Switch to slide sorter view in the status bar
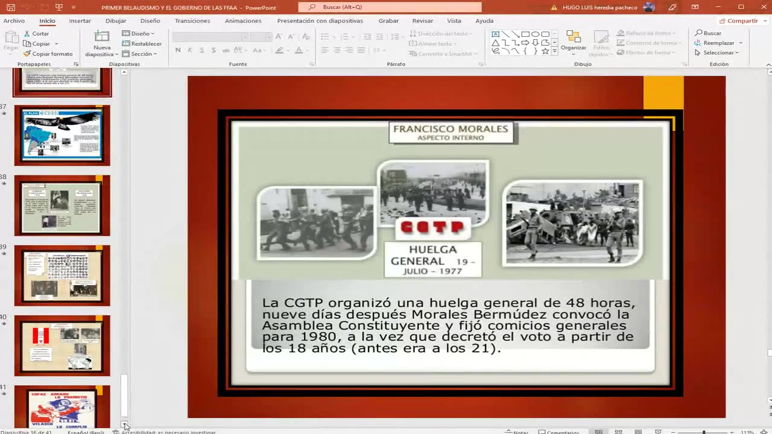 (x=618, y=432)
